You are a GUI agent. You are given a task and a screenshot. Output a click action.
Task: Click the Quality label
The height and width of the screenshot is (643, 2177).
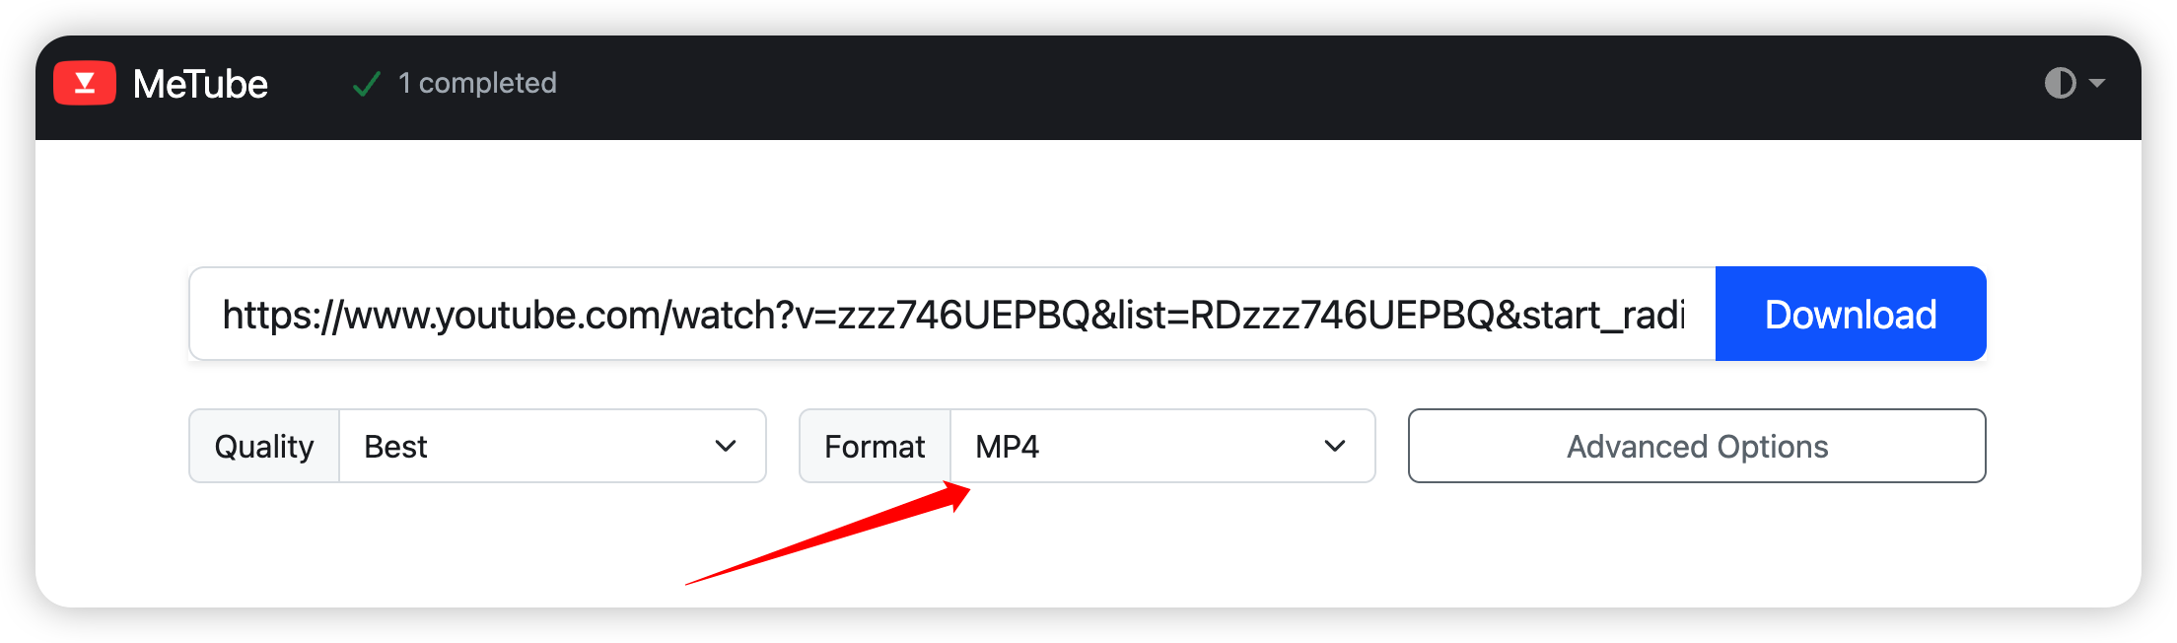(x=264, y=447)
